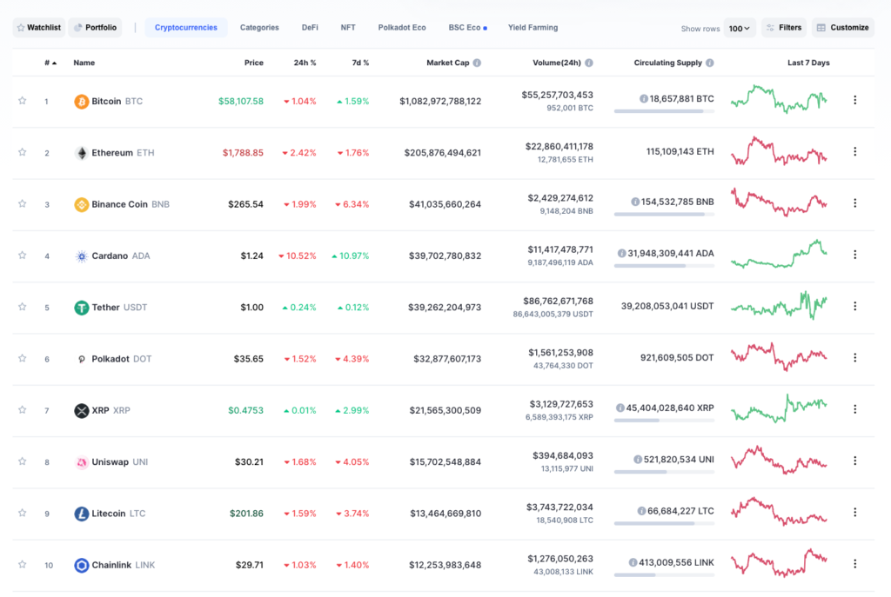The height and width of the screenshot is (597, 891).
Task: Click the XRP logo icon
Action: point(81,410)
